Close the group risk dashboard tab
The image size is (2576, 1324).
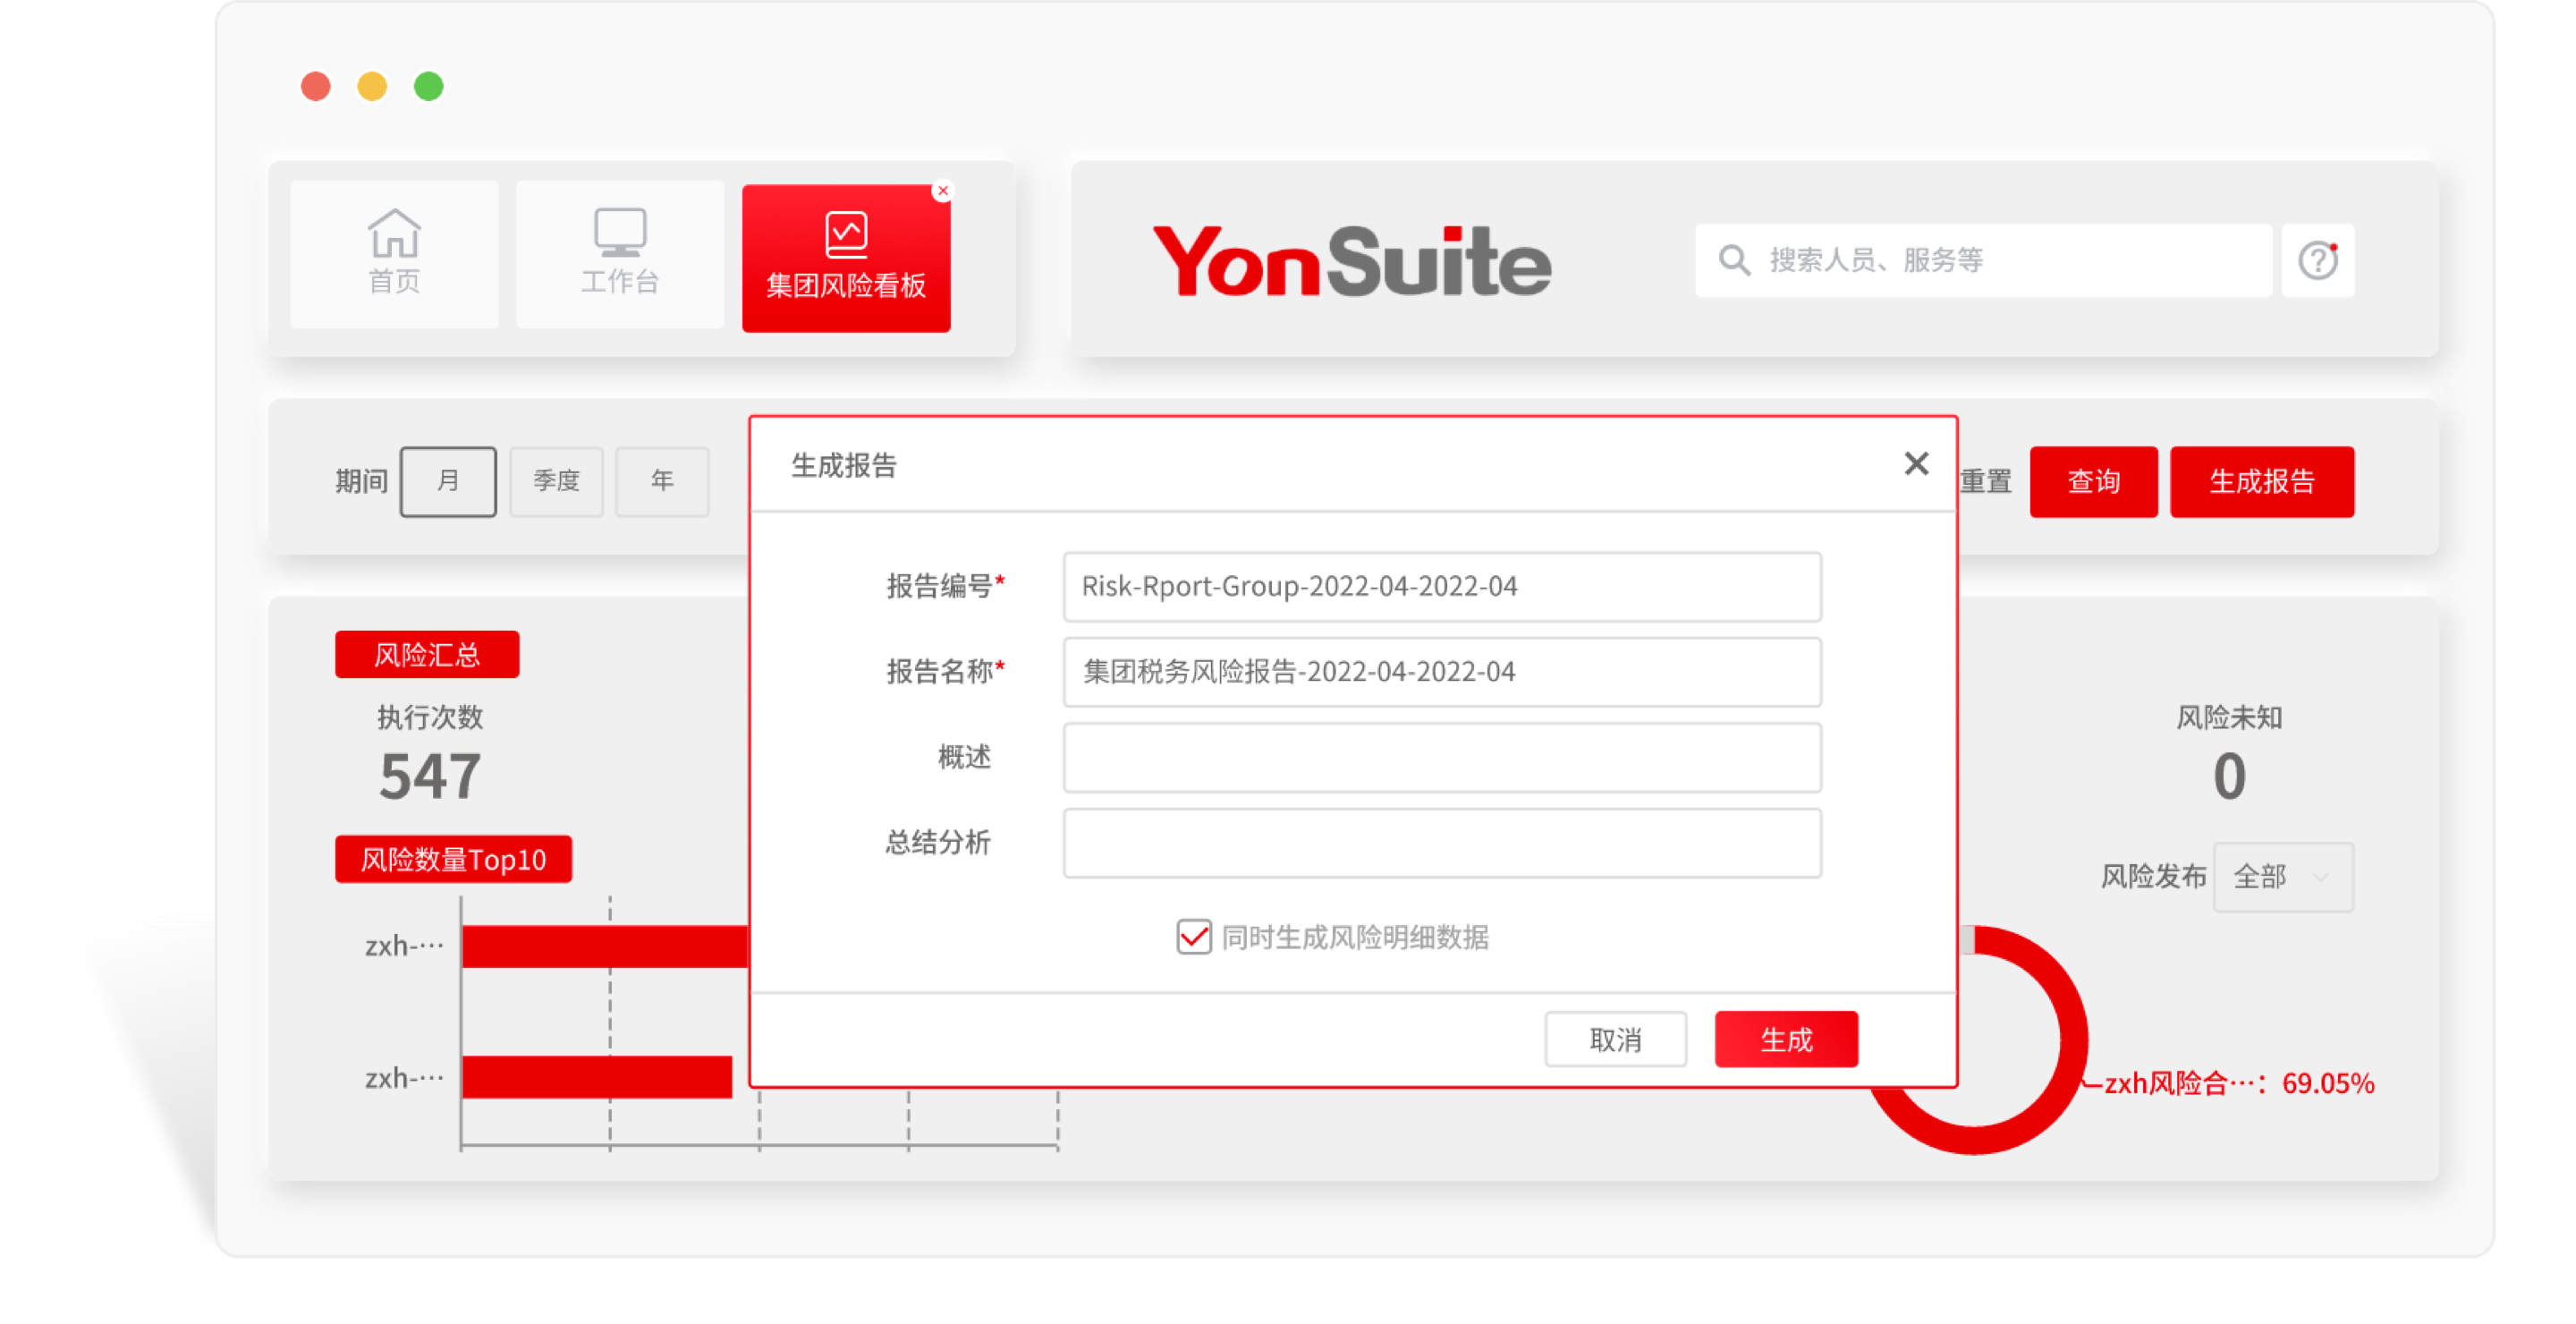[x=942, y=191]
